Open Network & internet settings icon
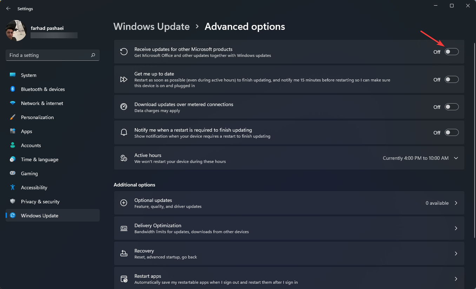 [13, 103]
